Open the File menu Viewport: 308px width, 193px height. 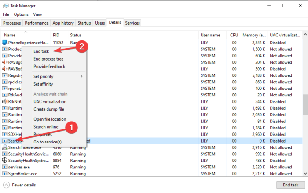pyautogui.click(x=6, y=14)
